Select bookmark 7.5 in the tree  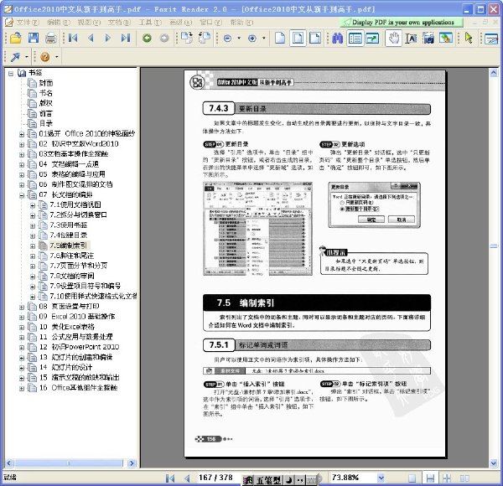click(x=69, y=246)
